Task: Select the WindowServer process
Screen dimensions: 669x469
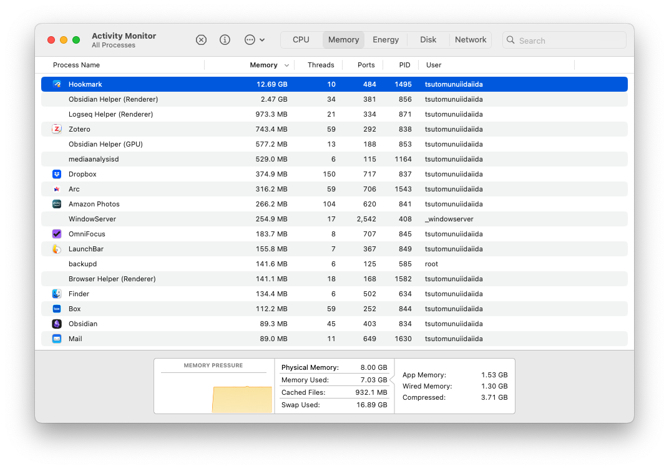Action: (92, 219)
